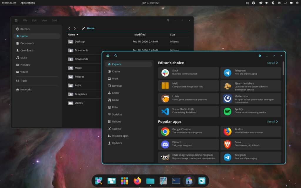This screenshot has width=301, height=188.
Task: Launch Firefox from the dock
Action: pos(137,181)
